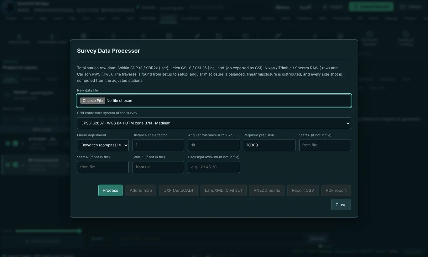The image size is (428, 257).
Task: Run the Process button
Action: click(x=110, y=190)
